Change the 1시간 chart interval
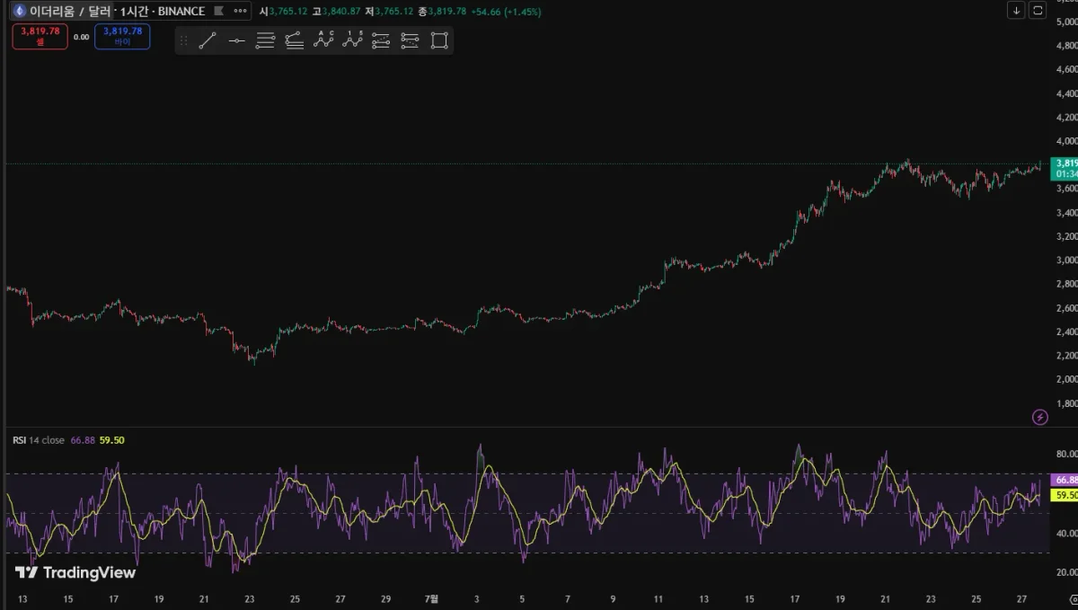The height and width of the screenshot is (610, 1078). tap(137, 11)
